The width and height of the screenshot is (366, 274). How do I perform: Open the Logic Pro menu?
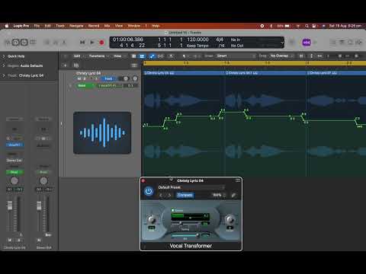coord(21,26)
